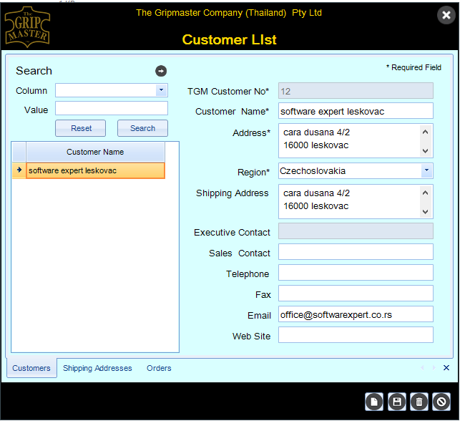Click the Fax input field
The width and height of the screenshot is (460, 421).
[x=356, y=293]
